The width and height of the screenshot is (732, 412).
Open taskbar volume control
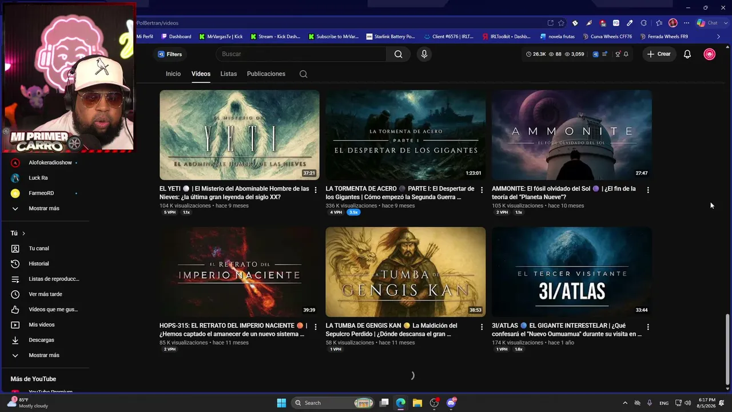point(687,403)
